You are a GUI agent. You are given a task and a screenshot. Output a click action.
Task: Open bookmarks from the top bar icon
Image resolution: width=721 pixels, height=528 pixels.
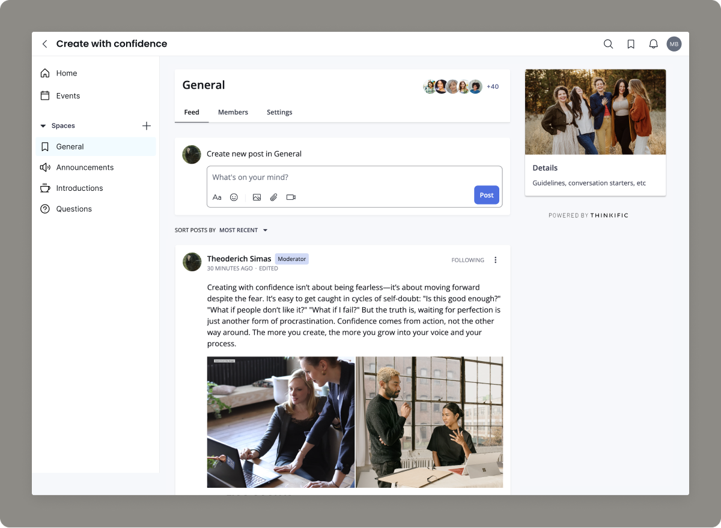631,44
